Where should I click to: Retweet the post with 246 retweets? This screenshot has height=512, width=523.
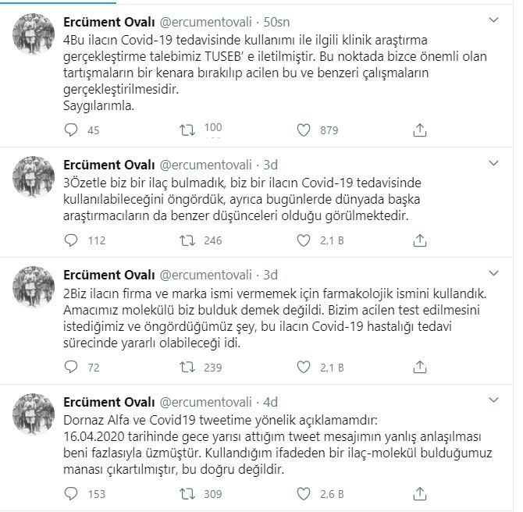click(x=187, y=240)
